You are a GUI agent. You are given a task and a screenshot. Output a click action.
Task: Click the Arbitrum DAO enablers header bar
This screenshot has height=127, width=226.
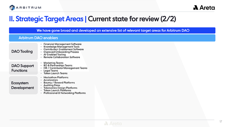click(112, 38)
